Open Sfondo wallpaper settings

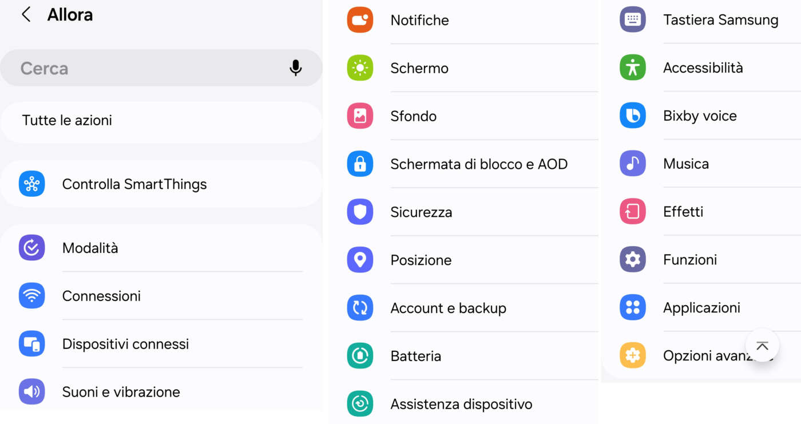[x=413, y=116]
